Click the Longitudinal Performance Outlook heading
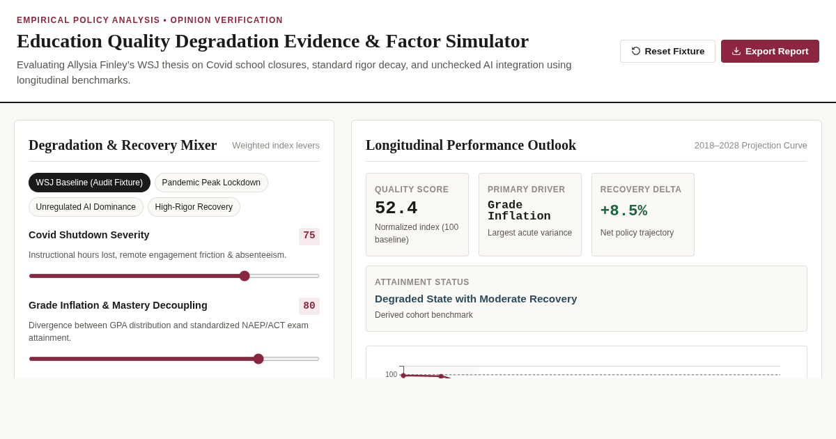The image size is (836, 439). (x=471, y=145)
